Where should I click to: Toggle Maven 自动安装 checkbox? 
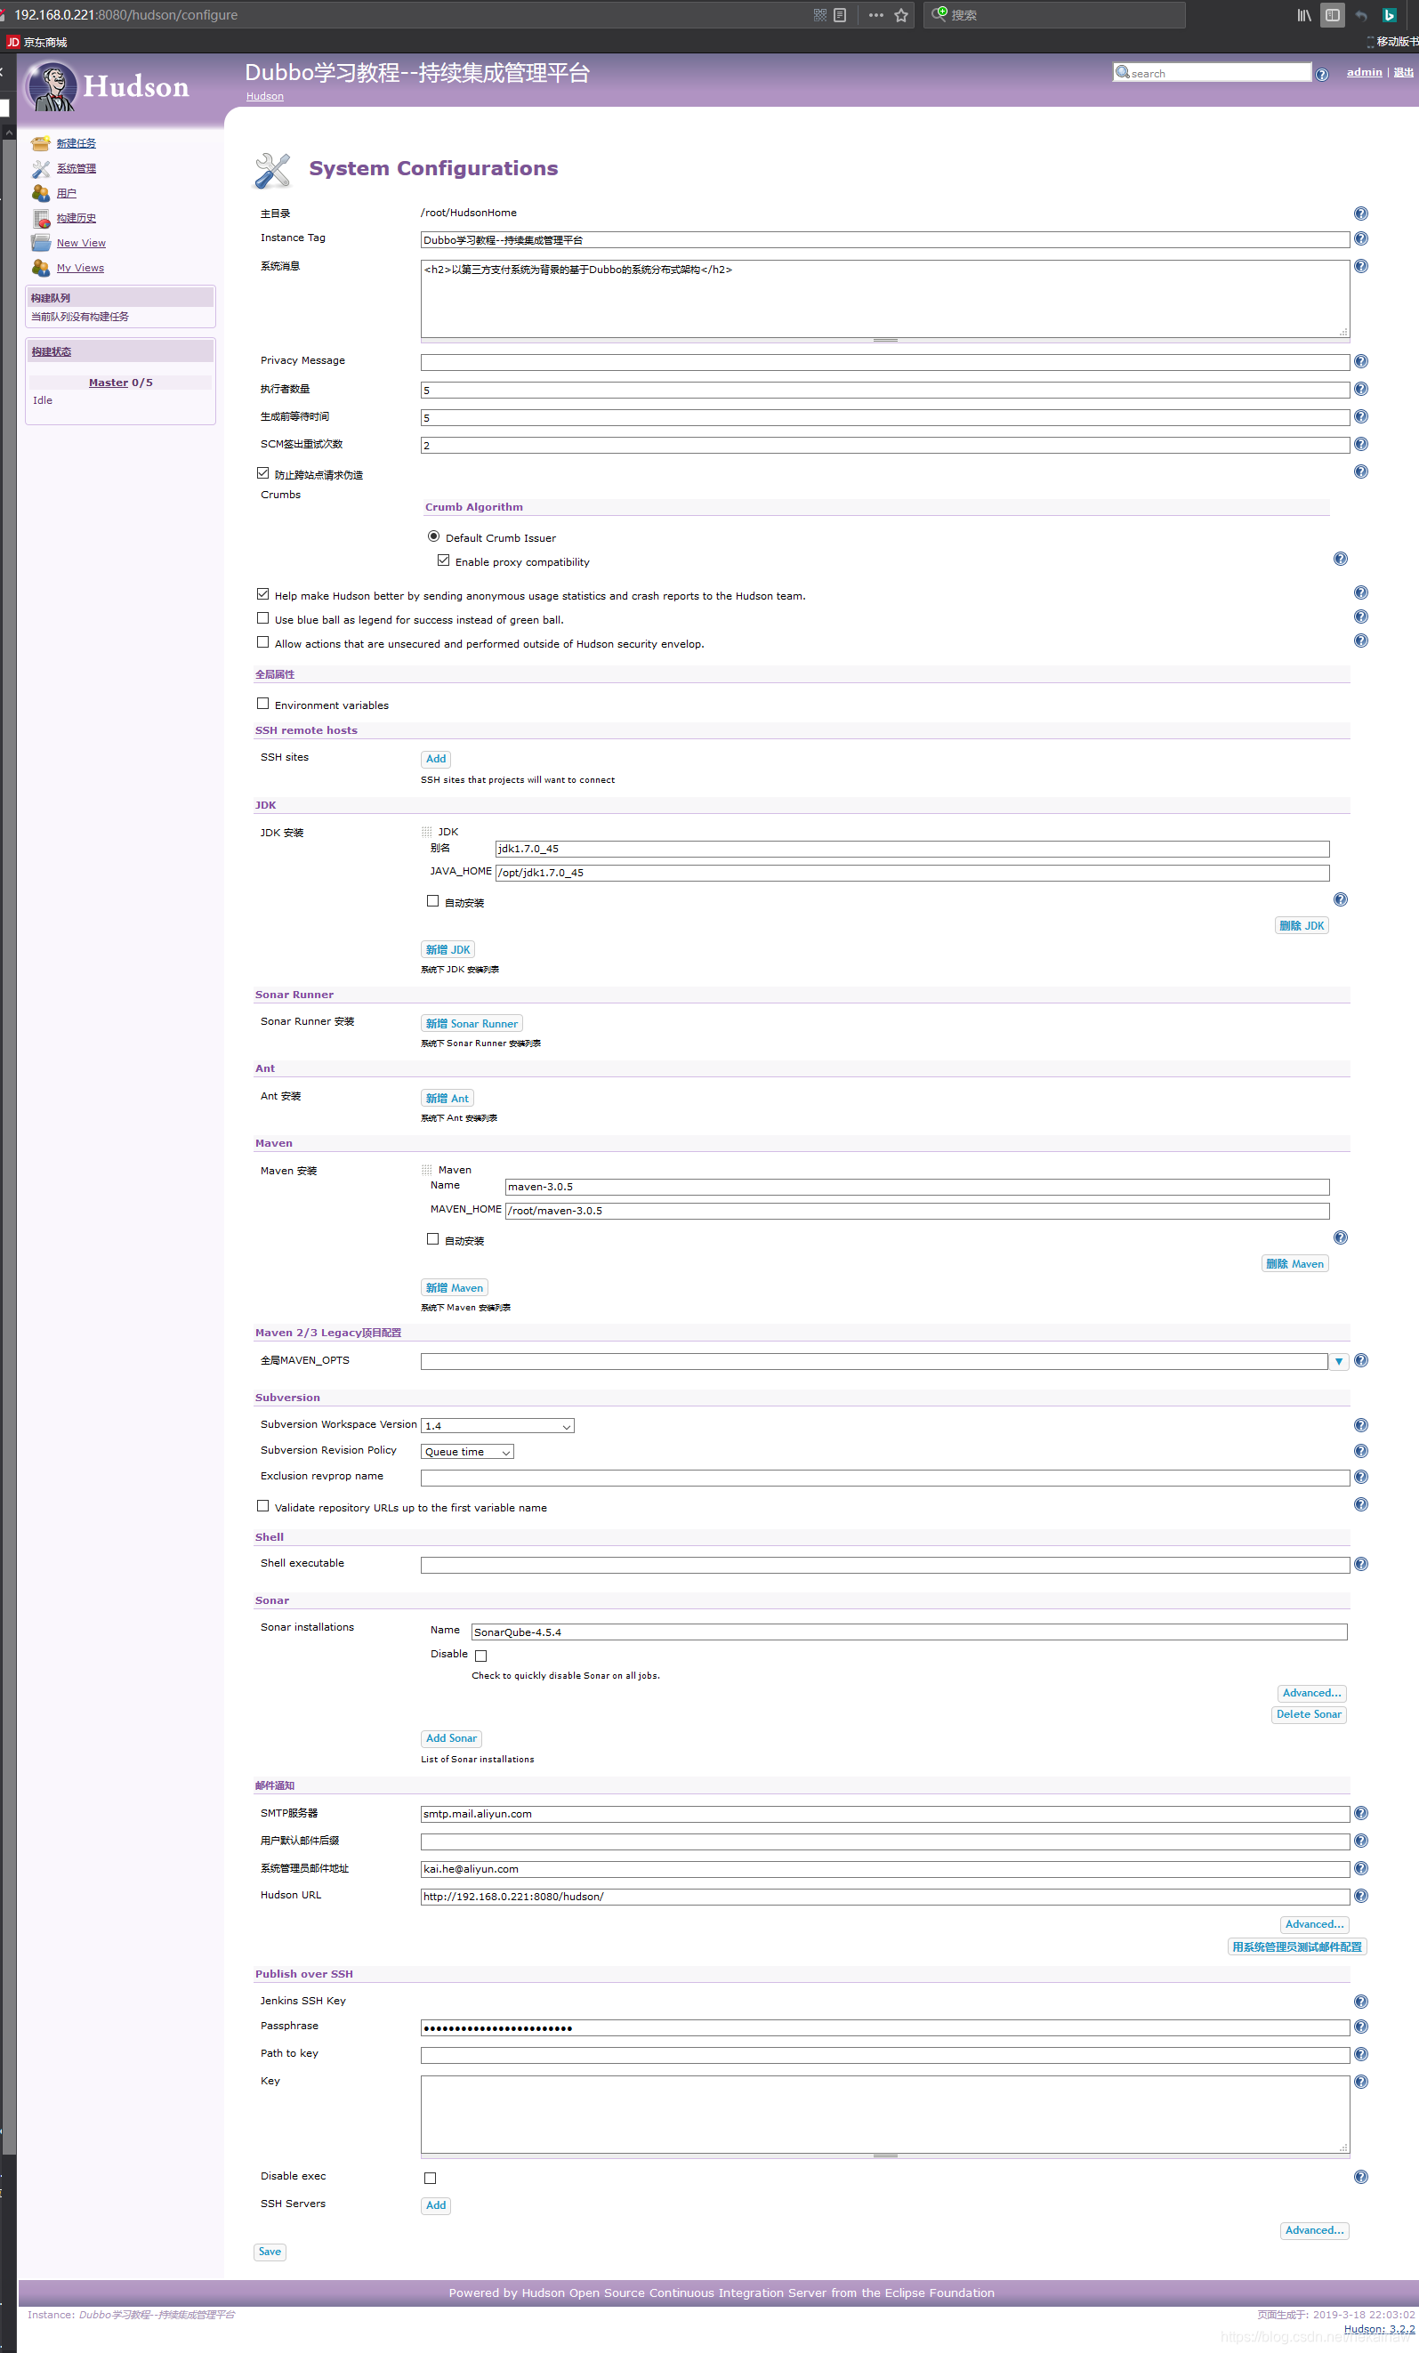(432, 1239)
